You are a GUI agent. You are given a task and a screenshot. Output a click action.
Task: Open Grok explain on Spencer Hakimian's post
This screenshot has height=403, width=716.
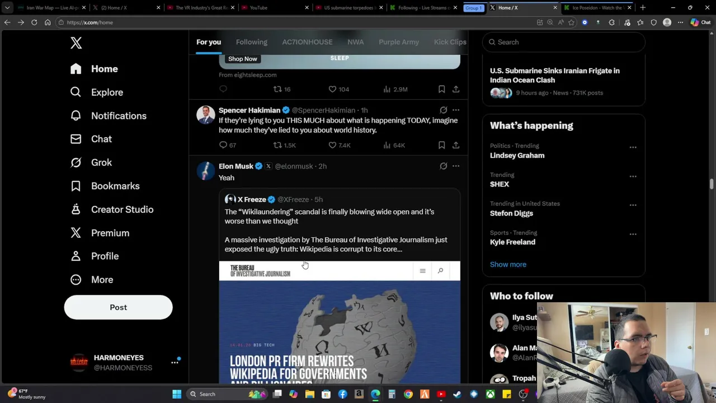(444, 110)
